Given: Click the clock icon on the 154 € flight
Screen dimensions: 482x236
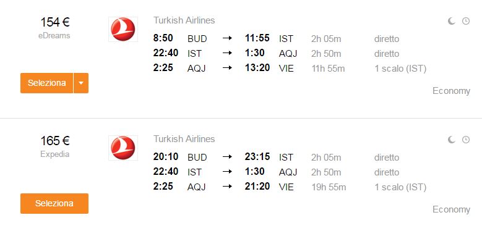Looking at the screenshot, I should point(466,21).
